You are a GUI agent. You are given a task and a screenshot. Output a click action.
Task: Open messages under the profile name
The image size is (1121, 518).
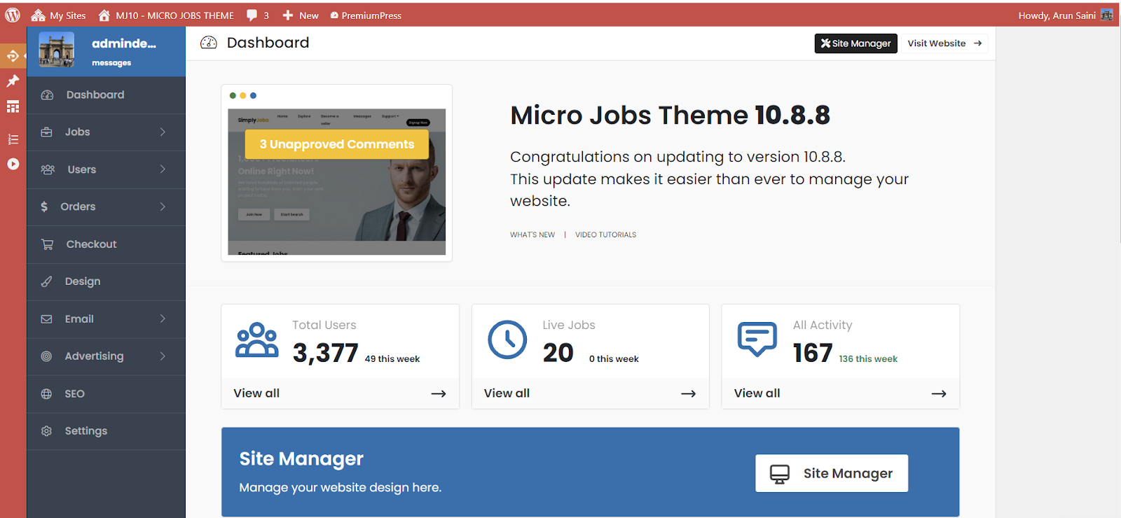pos(111,63)
